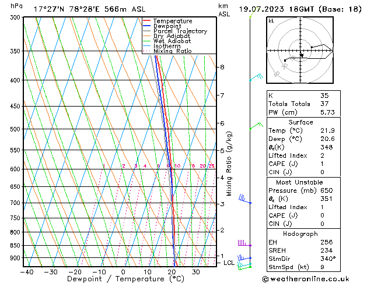
Task: Click the Most Unstable Lifted Index value 1
Action: [322, 207]
